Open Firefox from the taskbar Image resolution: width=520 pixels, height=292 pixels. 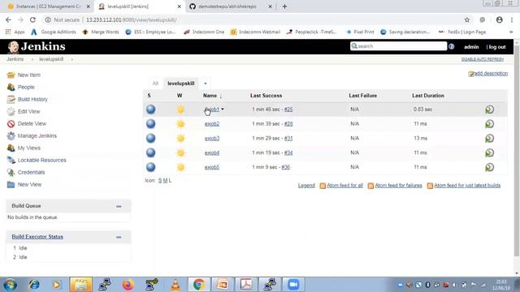(x=128, y=285)
